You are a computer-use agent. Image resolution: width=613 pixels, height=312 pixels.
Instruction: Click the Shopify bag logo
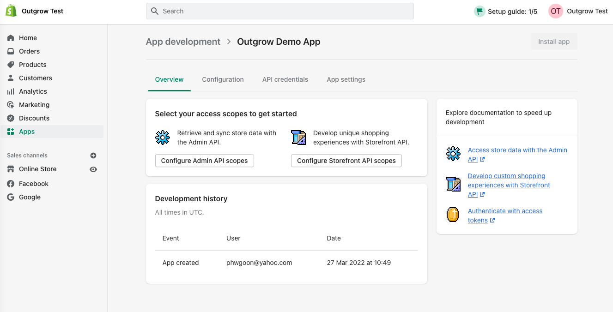(x=11, y=11)
